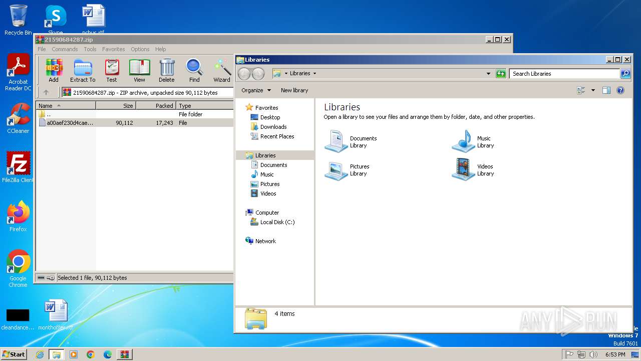Select the parent folder '..' row

(135, 114)
